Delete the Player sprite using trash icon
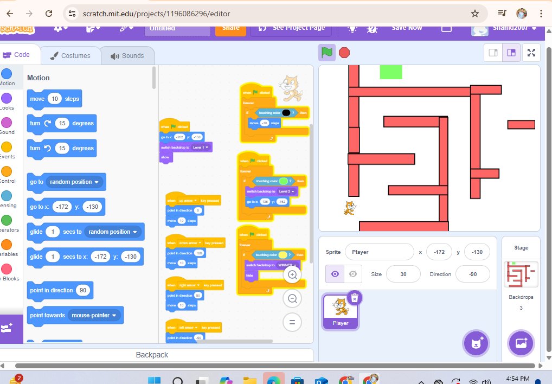The image size is (552, 384). (x=355, y=298)
